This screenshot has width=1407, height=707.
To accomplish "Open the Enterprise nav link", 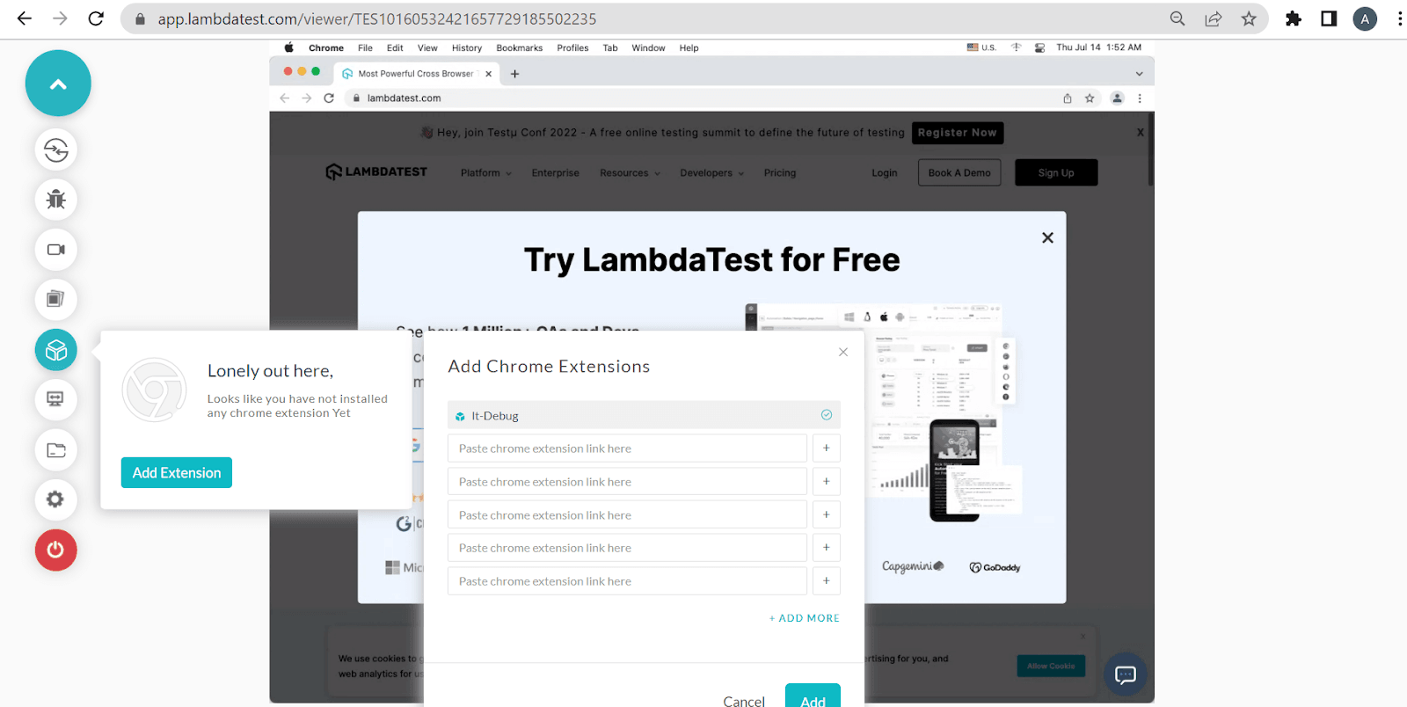I will click(x=556, y=173).
